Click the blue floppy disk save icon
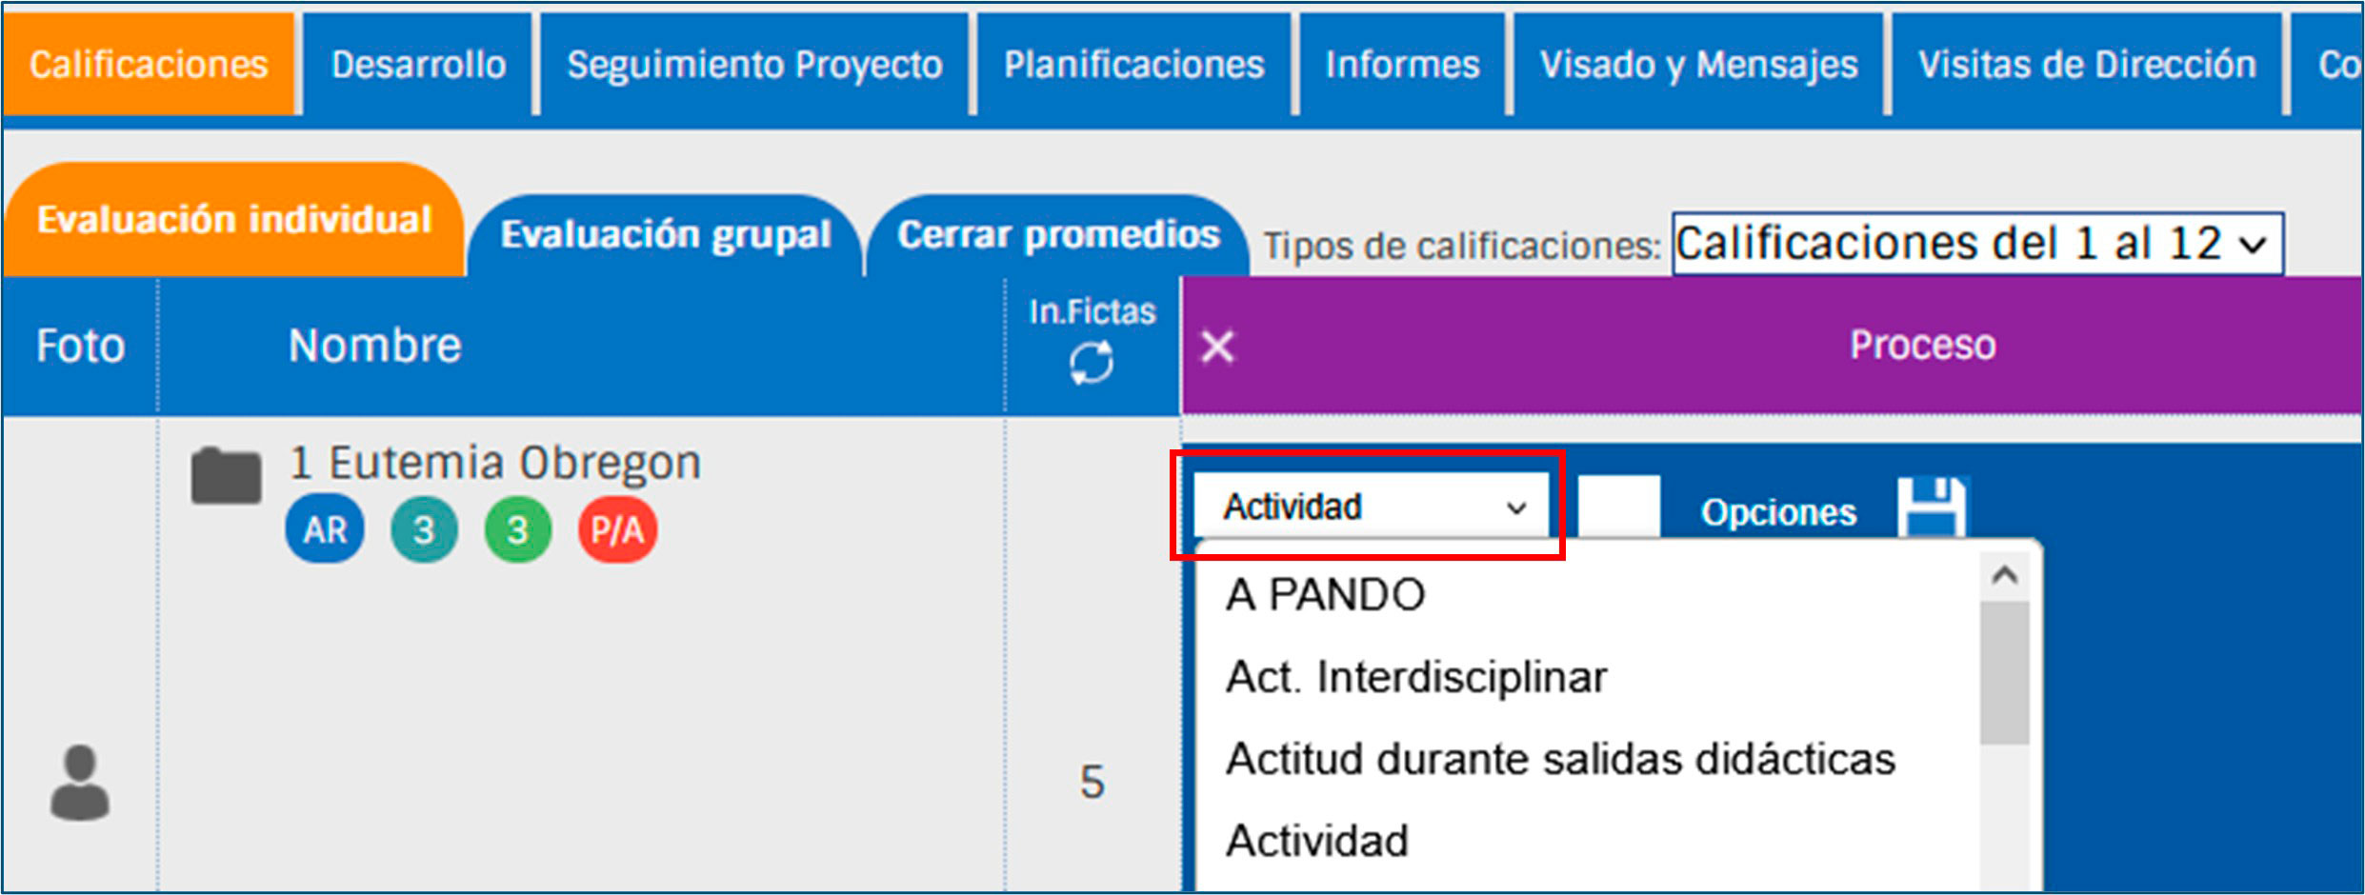 tap(1931, 507)
